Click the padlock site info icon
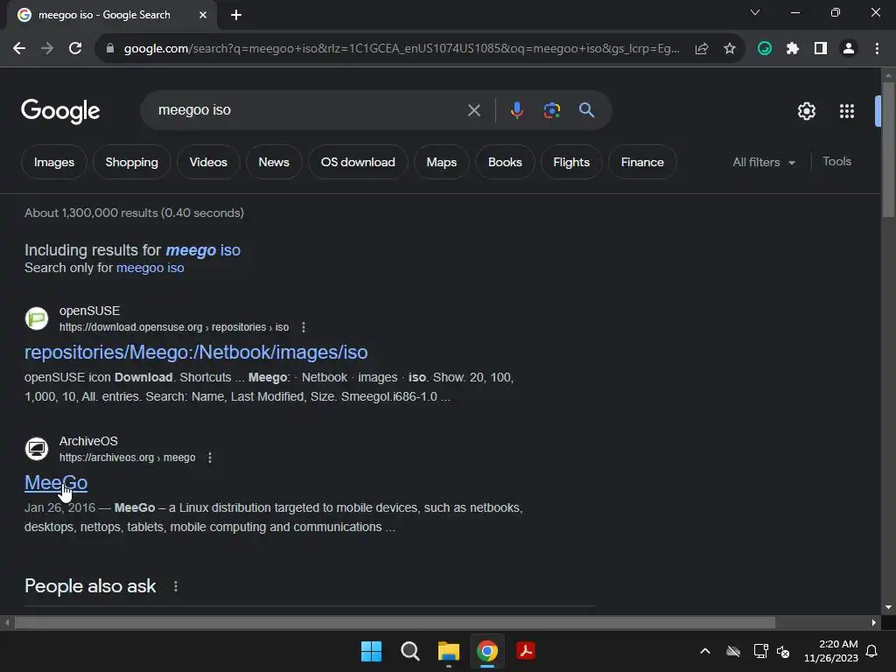896x672 pixels. pyautogui.click(x=110, y=49)
